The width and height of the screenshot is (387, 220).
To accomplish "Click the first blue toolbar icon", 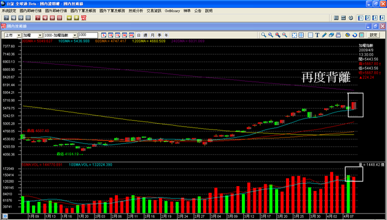I will point(7,18).
